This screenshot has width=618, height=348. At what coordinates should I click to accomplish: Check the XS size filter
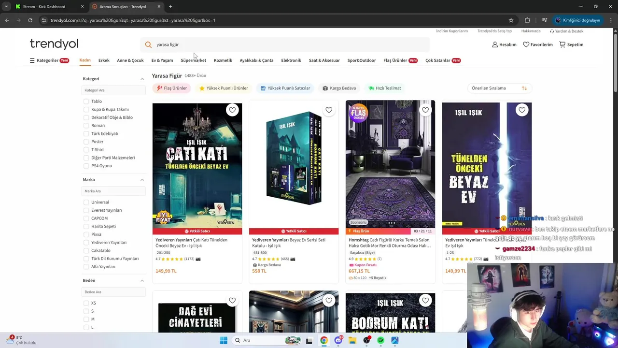[86, 303]
